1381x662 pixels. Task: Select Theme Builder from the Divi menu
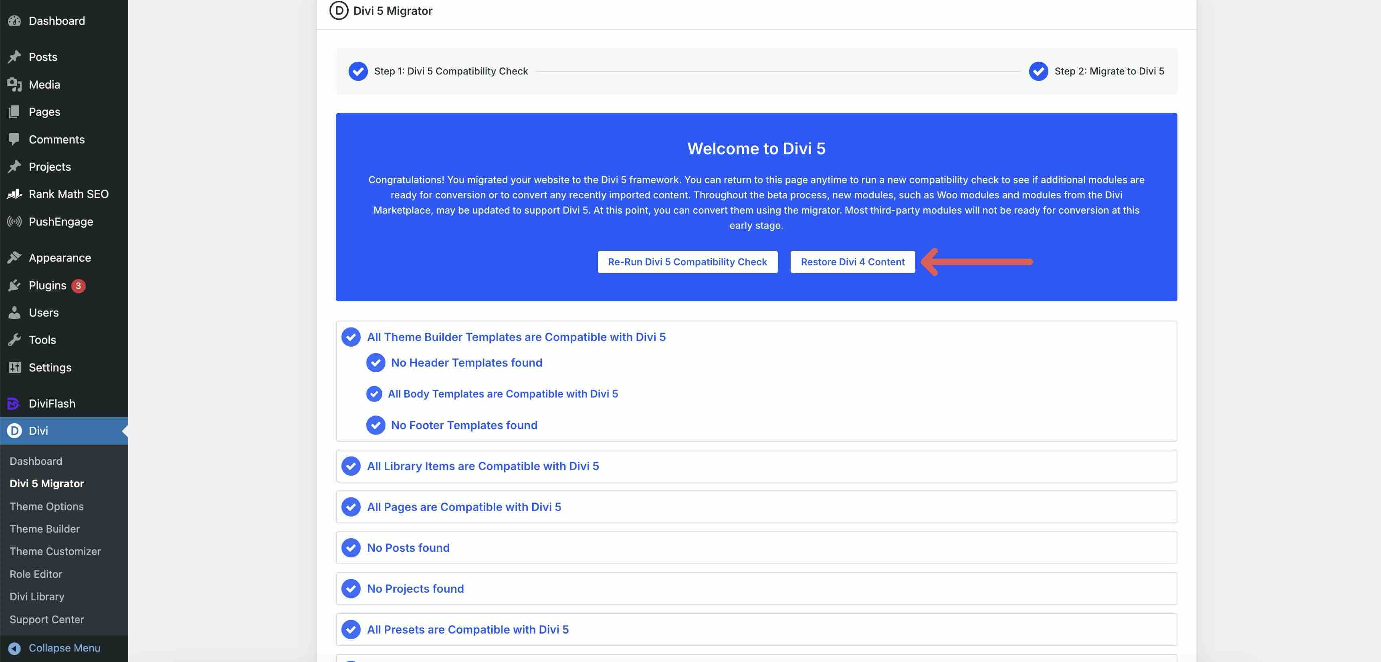[44, 529]
